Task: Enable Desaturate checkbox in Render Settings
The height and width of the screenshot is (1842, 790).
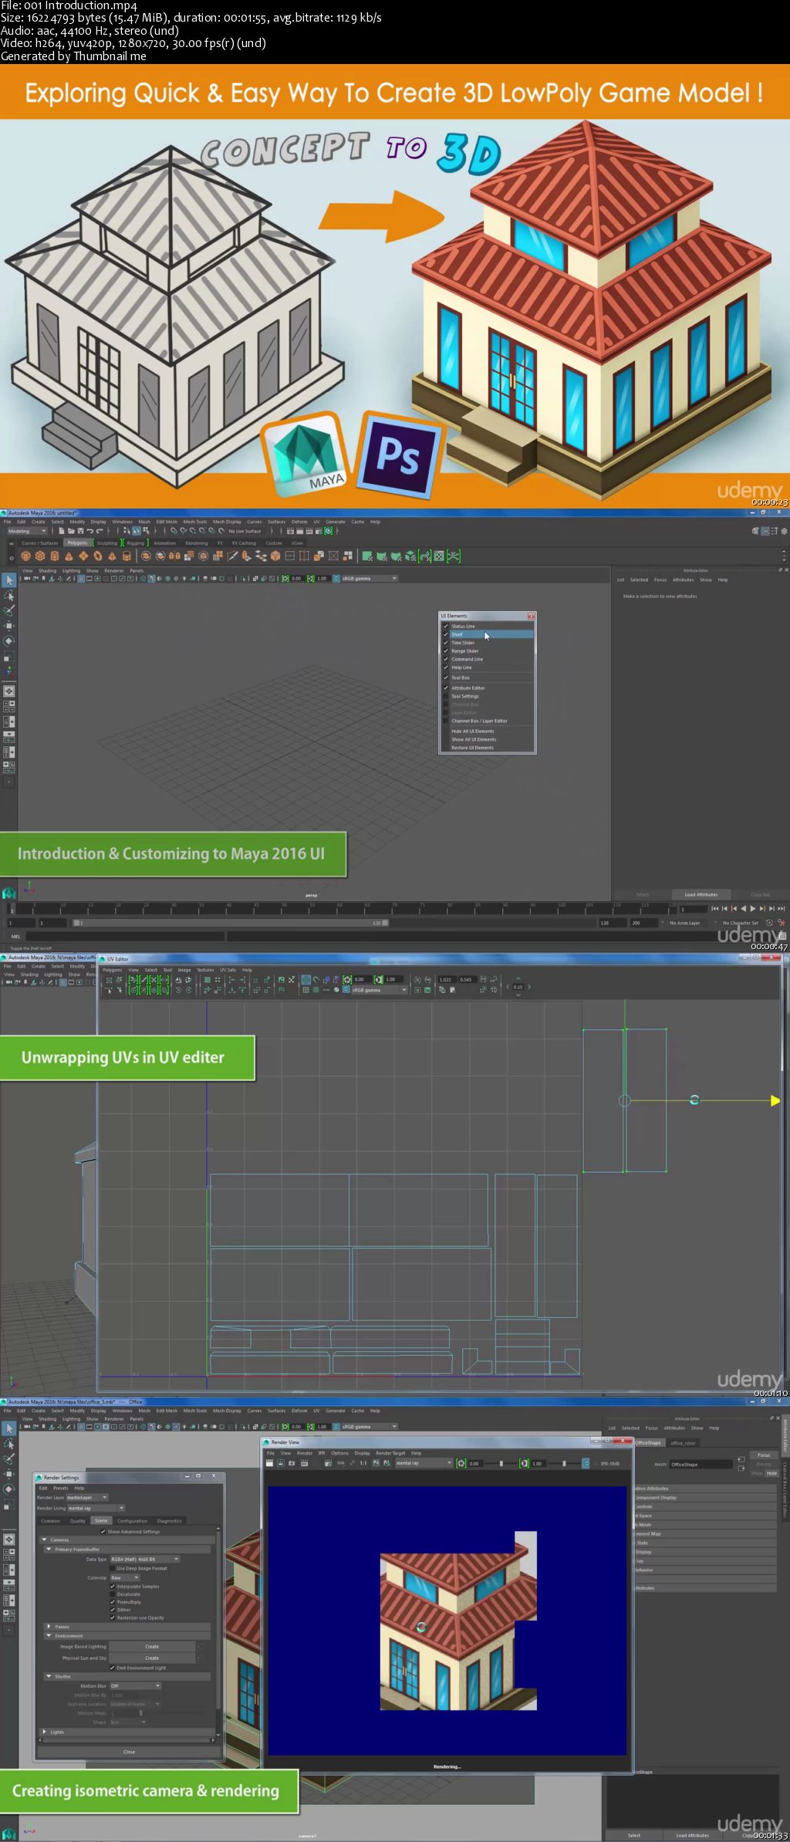Action: pos(113,1594)
